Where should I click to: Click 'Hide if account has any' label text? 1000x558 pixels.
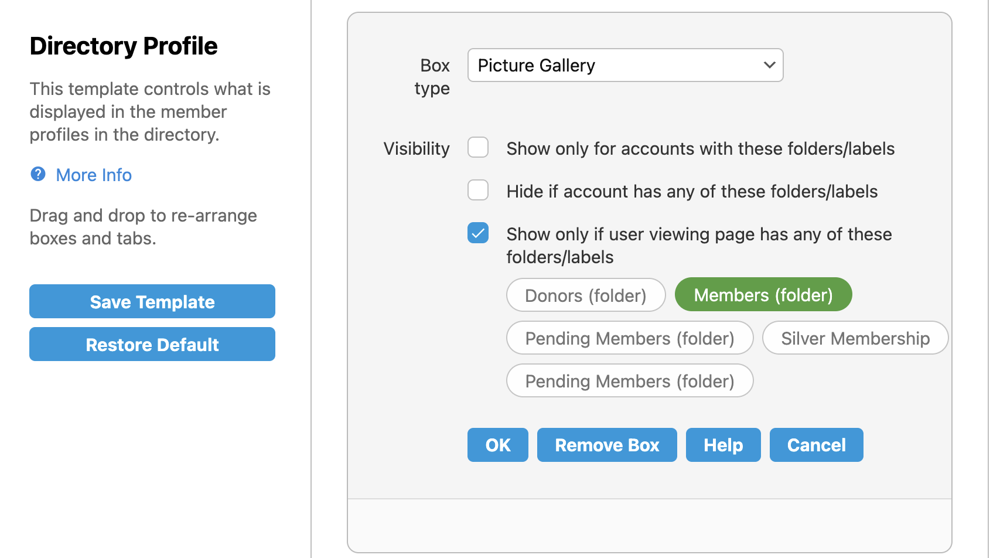coord(692,192)
